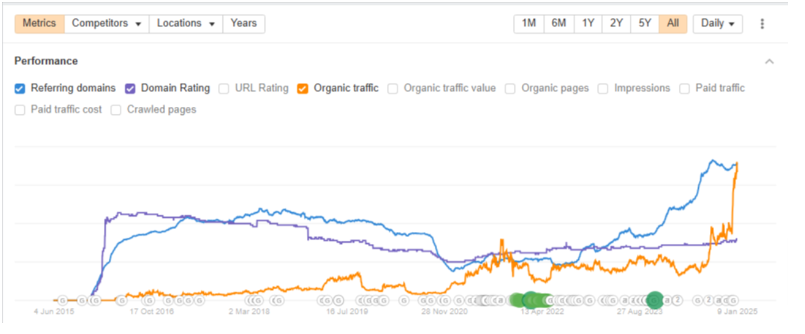Toggle off the Organic traffic checkbox
805x334 pixels.
point(303,88)
